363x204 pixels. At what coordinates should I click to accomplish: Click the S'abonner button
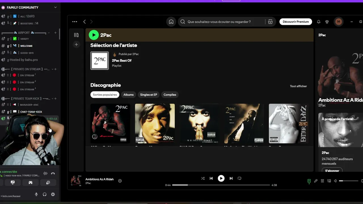click(332, 171)
